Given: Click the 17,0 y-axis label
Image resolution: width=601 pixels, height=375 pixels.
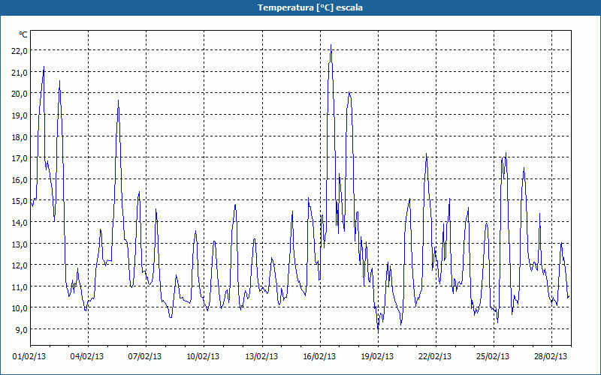Looking at the screenshot, I should (20, 158).
